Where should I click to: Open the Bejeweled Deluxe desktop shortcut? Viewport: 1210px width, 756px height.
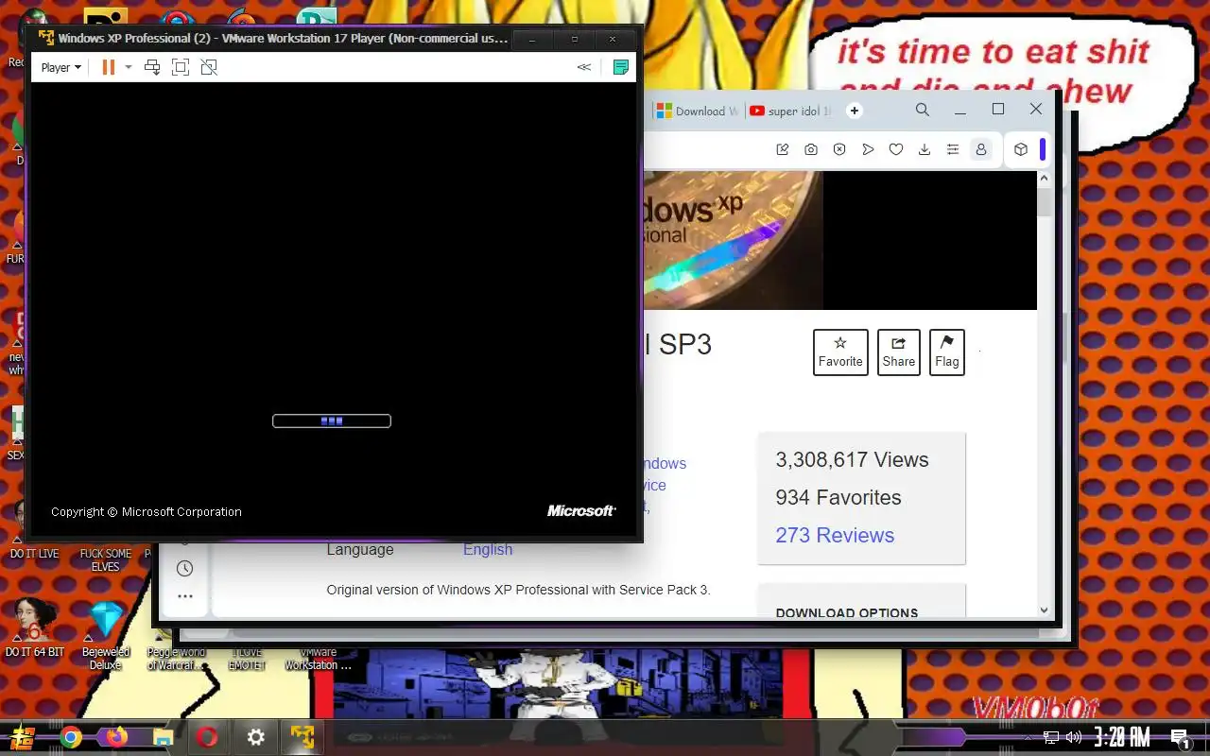click(106, 635)
